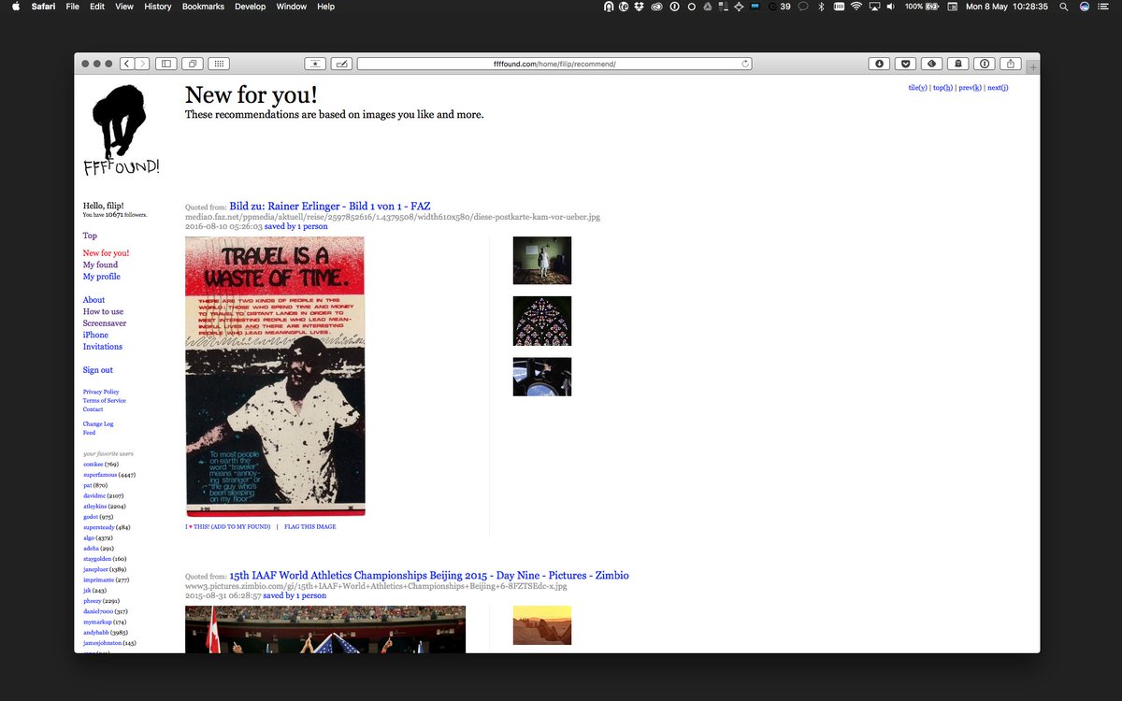Open AirPlay display menu icon
The width and height of the screenshot is (1122, 701).
pos(874,7)
